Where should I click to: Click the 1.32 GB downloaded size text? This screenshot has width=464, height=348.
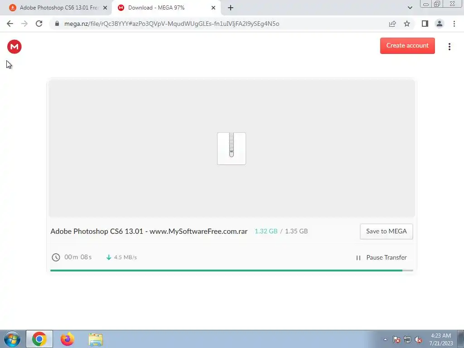266,231
